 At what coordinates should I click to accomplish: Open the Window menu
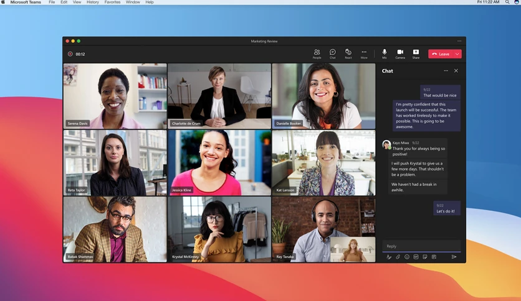point(133,2)
